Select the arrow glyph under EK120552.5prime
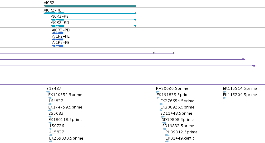265x143 pixels. [x=50, y=98]
